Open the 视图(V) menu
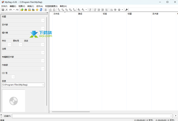 pyautogui.click(x=22, y=6)
